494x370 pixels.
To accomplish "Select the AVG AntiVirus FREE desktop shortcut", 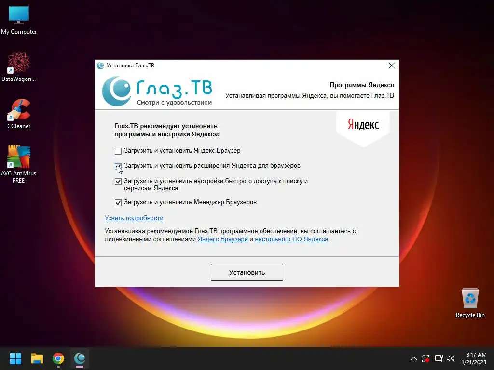I will click(19, 164).
